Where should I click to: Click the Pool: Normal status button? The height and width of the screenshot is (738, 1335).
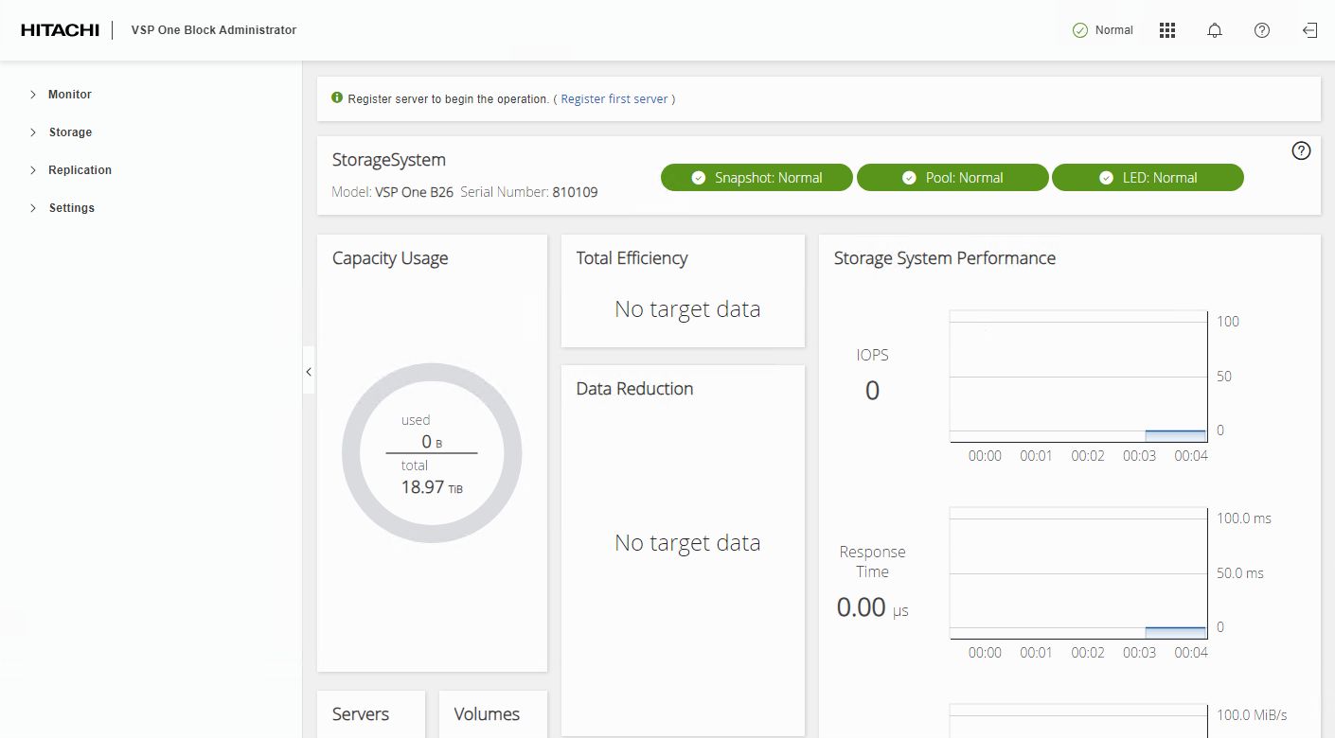point(952,178)
